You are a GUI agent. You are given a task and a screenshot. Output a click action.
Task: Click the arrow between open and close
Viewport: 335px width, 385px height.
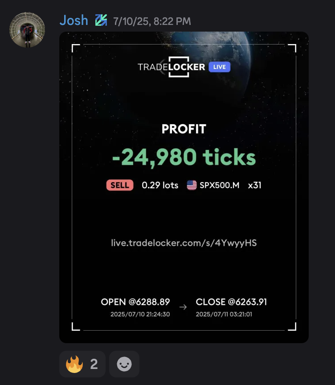point(183,307)
